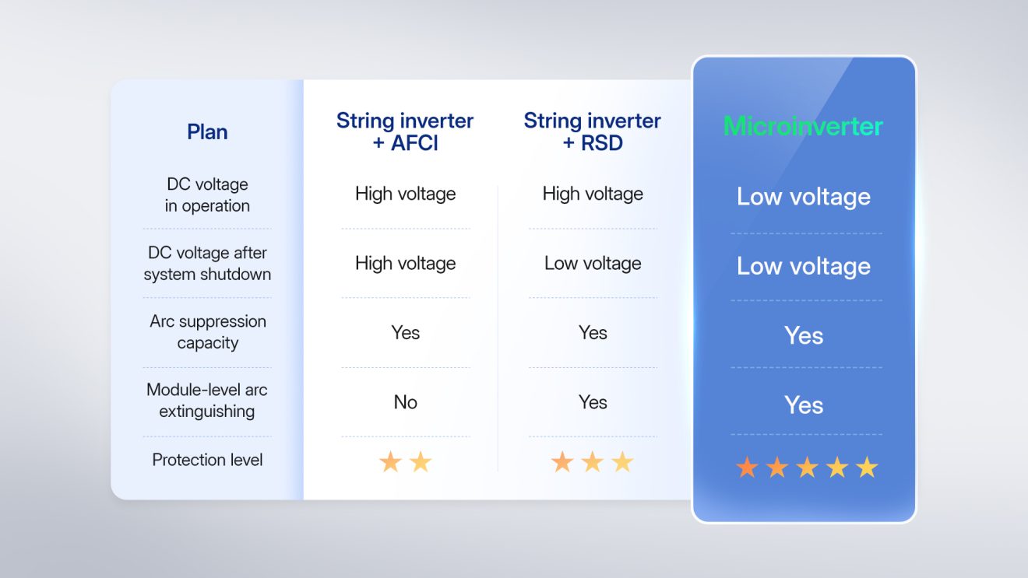
Task: Click the Arc suppression capacity row label
Action: tap(207, 332)
